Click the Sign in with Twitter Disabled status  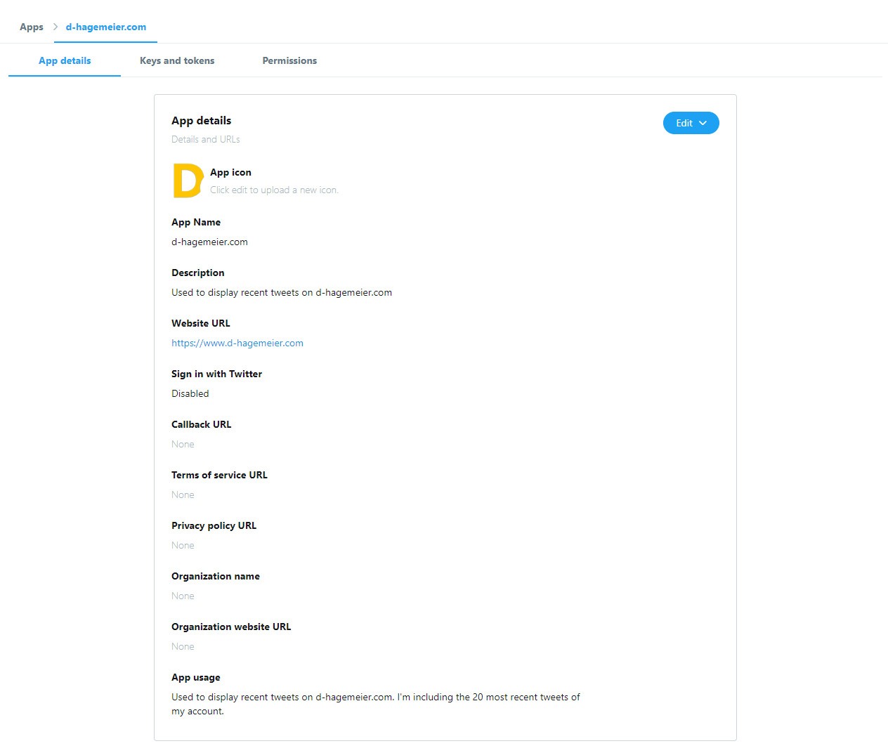point(190,393)
